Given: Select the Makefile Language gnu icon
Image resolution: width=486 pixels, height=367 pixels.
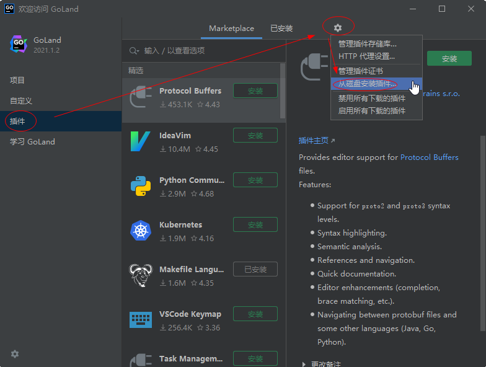Looking at the screenshot, I should (141, 275).
